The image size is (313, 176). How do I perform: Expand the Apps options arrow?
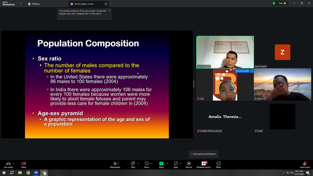point(180,164)
